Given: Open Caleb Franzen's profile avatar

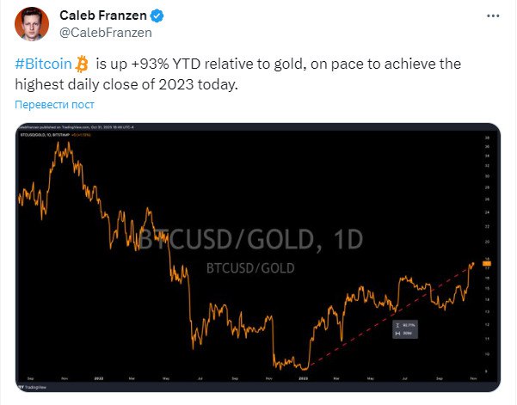Looking at the screenshot, I should coord(32,24).
